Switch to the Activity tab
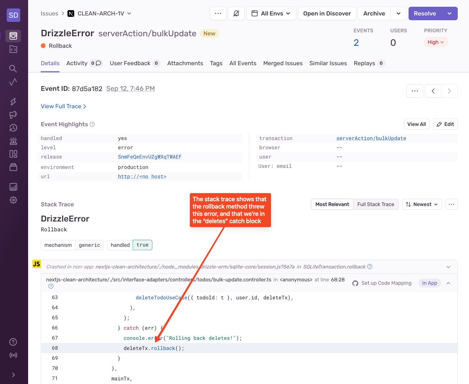 pyautogui.click(x=85, y=63)
